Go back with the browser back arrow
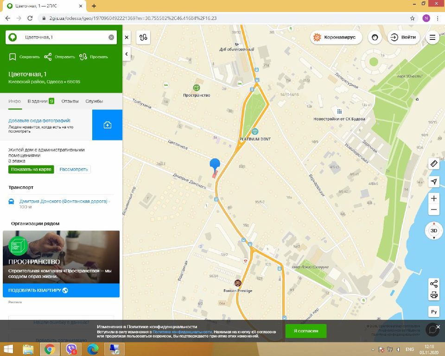This screenshot has width=445, height=356. (8, 18)
